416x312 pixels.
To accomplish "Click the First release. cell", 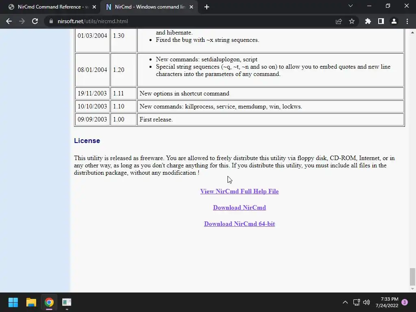I will 270,119.
